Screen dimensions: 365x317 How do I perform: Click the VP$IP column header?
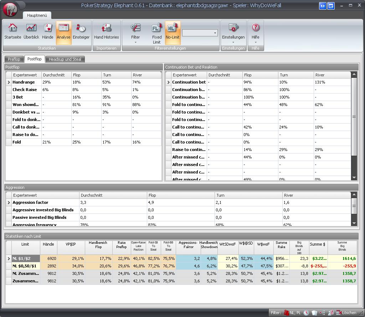point(71,247)
